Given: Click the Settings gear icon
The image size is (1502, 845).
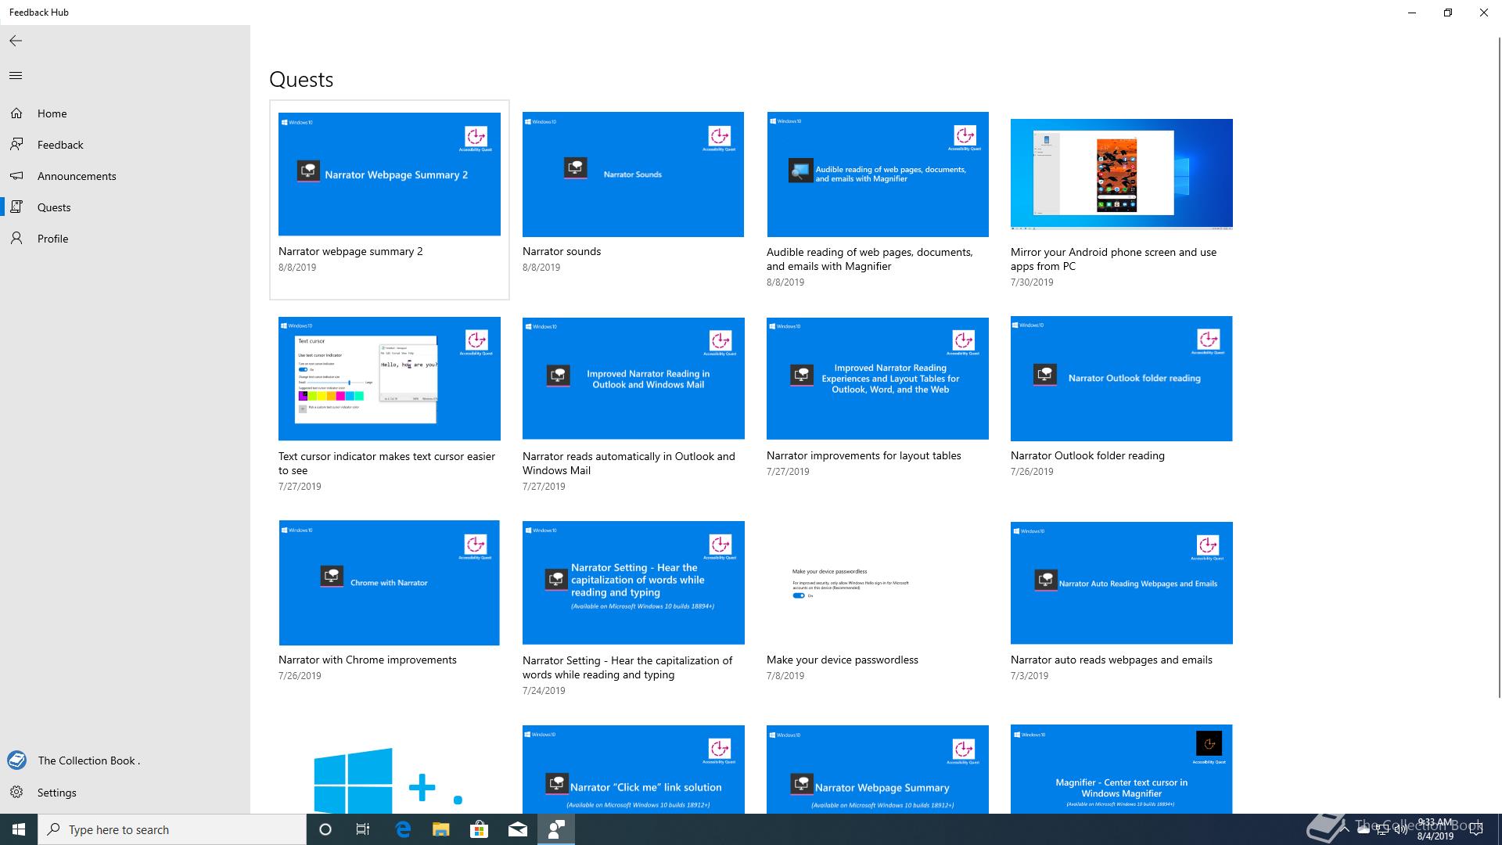Looking at the screenshot, I should click(x=16, y=793).
